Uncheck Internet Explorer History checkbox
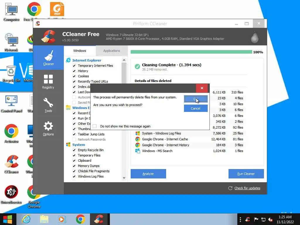The width and height of the screenshot is (300, 225). (x=74, y=71)
